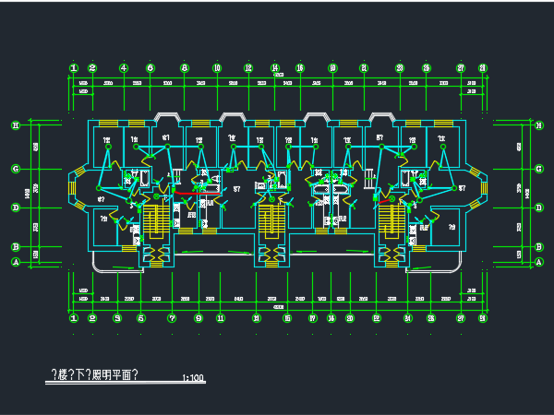This screenshot has height=415, width=554.
Task: Select the 1:100 scale text
Action: click(193, 378)
